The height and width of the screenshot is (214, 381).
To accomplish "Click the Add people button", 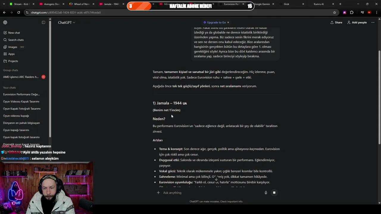I will pyautogui.click(x=357, y=23).
